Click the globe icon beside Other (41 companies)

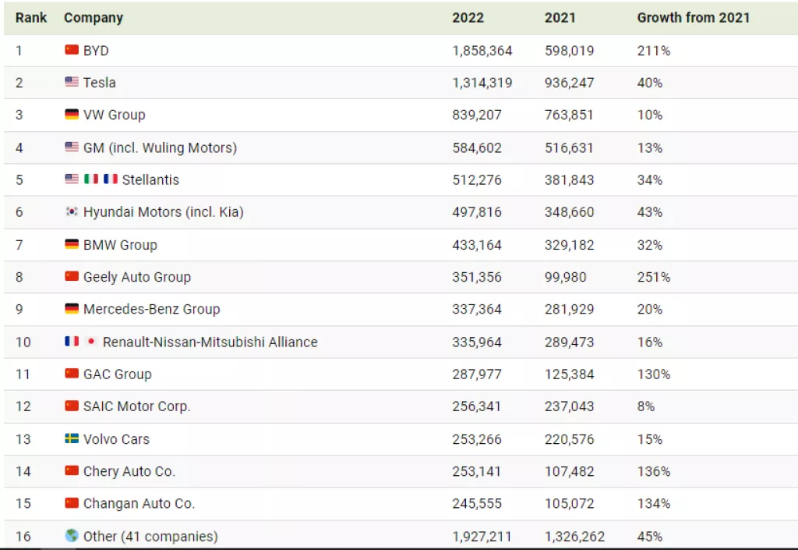[72, 536]
